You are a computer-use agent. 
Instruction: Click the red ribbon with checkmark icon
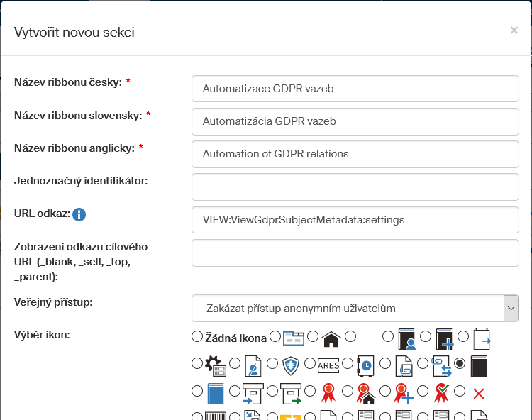coord(442,392)
